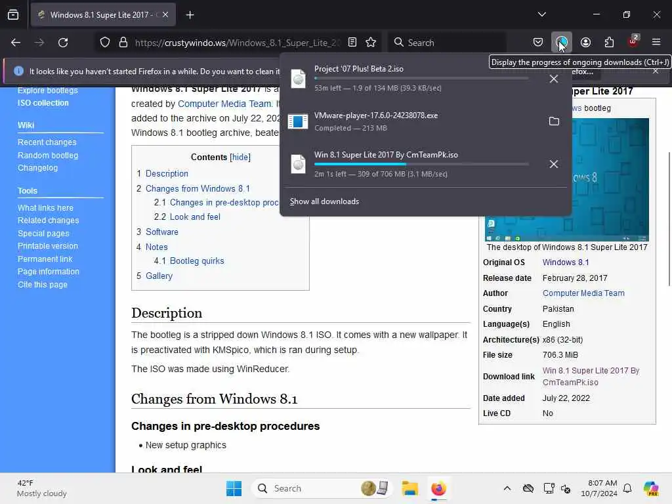The width and height of the screenshot is (672, 504).
Task: Toggle reader view icon in address bar
Action: (352, 42)
